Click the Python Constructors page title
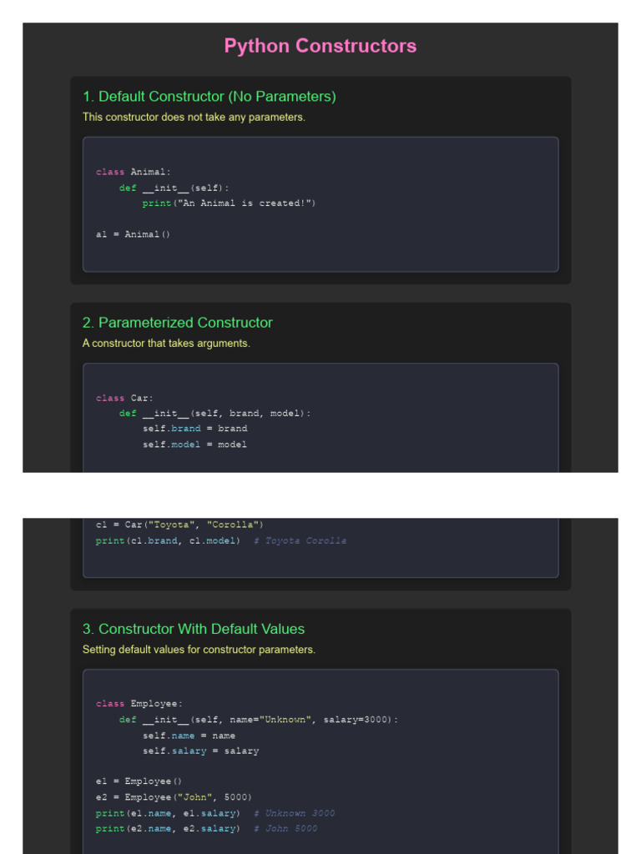Viewport: 641px width, 854px height. pyautogui.click(x=320, y=46)
